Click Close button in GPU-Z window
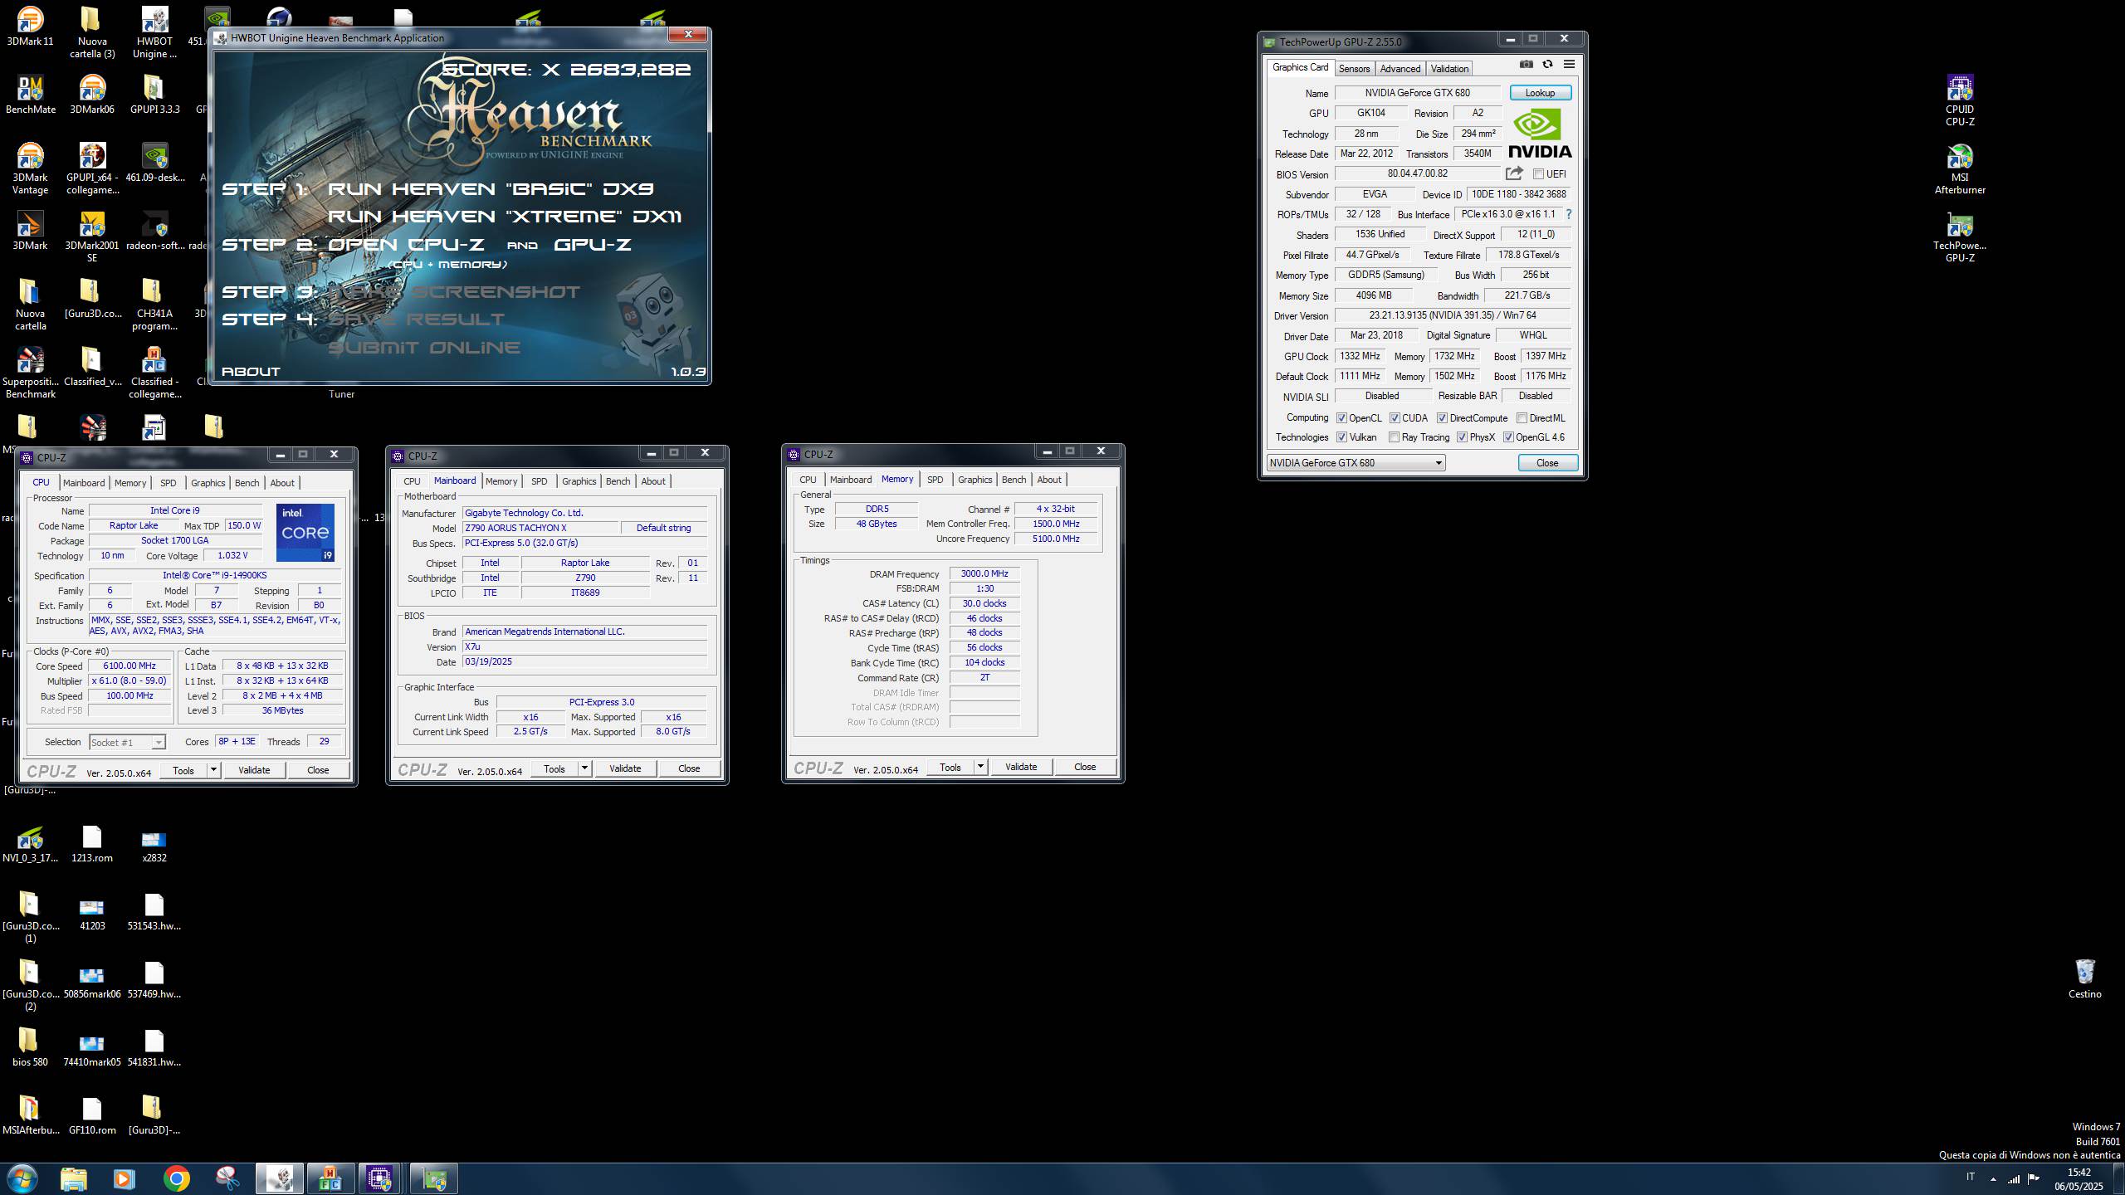Screen dimensions: 2125x1195 pos(1547,463)
